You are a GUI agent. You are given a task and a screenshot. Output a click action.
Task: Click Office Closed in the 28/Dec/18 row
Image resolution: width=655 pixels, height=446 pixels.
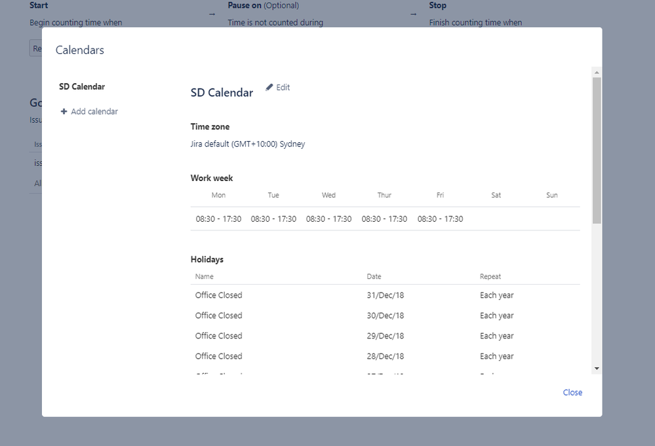(x=218, y=356)
